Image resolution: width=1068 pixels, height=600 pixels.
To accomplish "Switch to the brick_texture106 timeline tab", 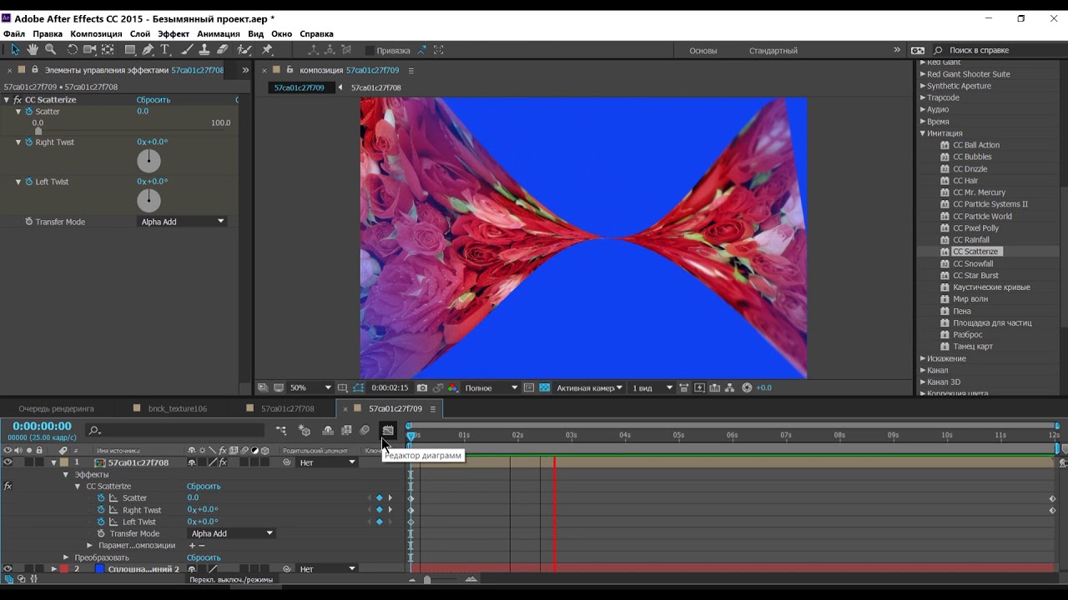I will click(177, 408).
